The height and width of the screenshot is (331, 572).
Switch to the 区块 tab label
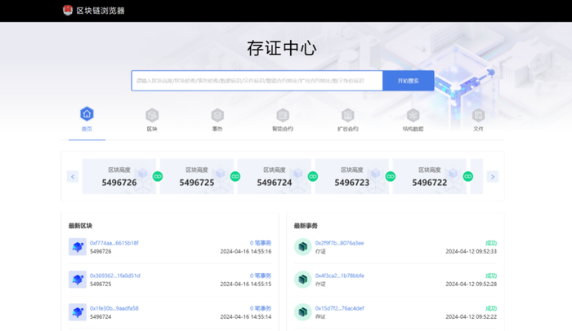coord(152,129)
